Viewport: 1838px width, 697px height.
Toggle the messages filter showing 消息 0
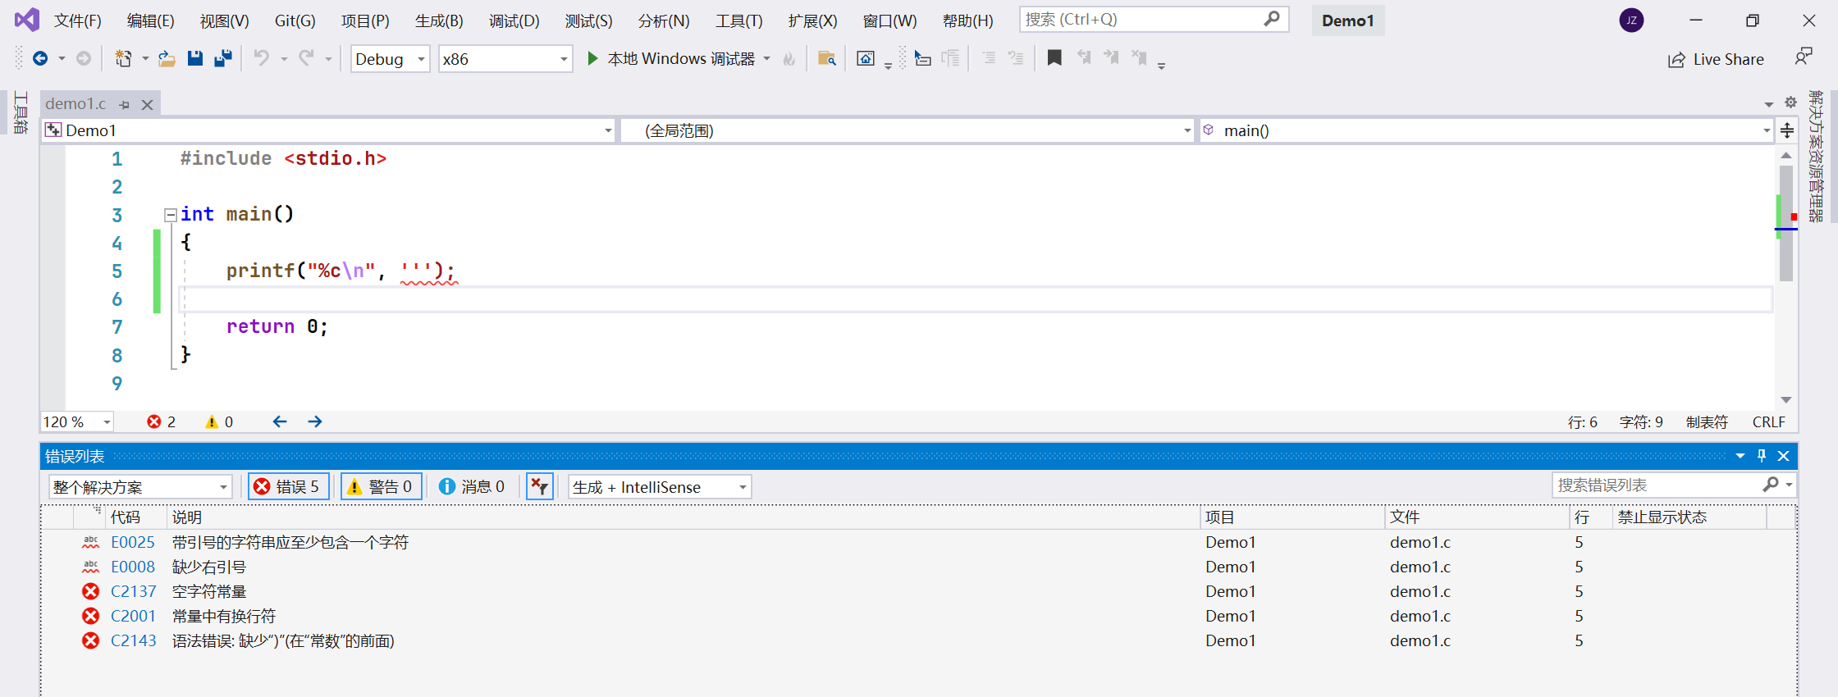pos(473,486)
